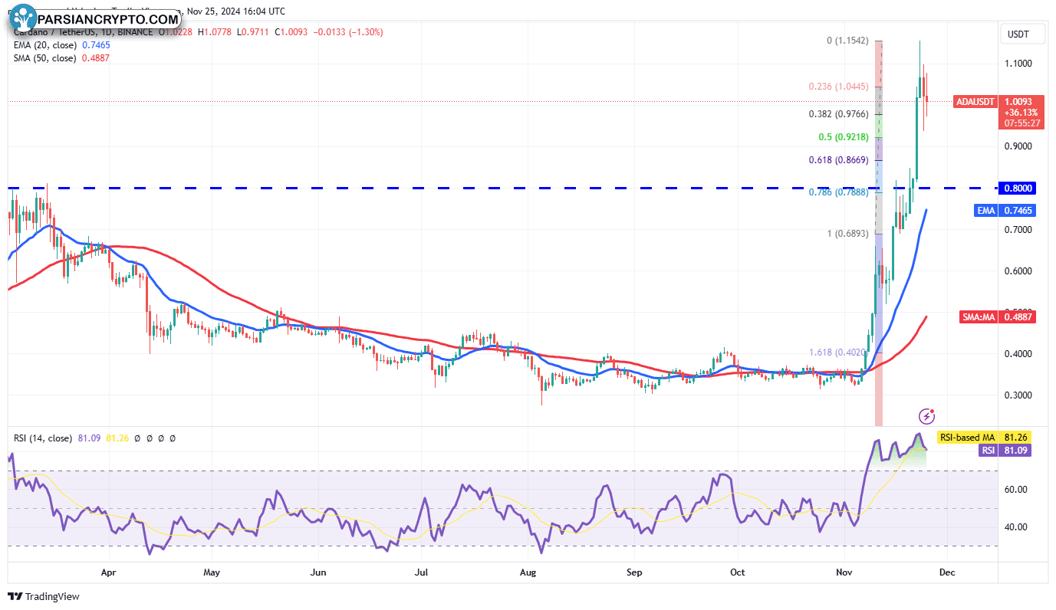Click the Fibonacci 1.618 (0.4020) level label
The width and height of the screenshot is (1056, 610).
coord(837,353)
